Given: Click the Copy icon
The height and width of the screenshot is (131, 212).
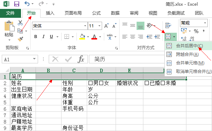Looking at the screenshot, I should (20, 31).
